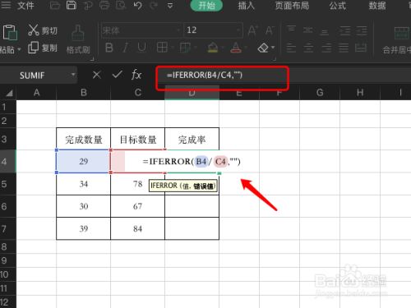Click cell containing 78

[138, 184]
